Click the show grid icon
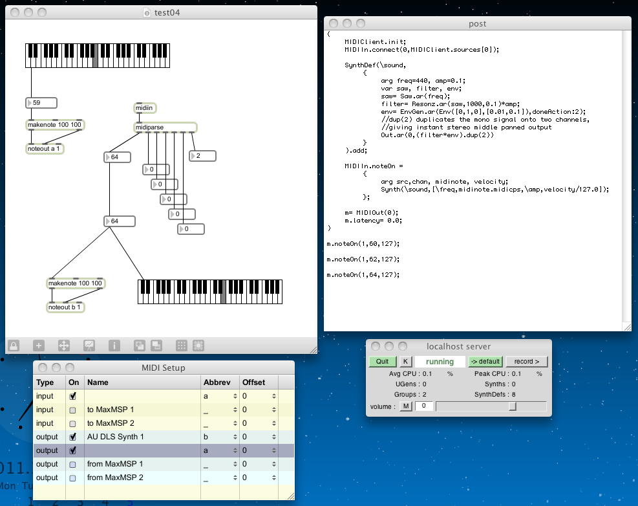The image size is (638, 506). coord(182,346)
